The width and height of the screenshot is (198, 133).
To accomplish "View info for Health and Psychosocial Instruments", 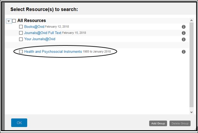I will click(184, 52).
